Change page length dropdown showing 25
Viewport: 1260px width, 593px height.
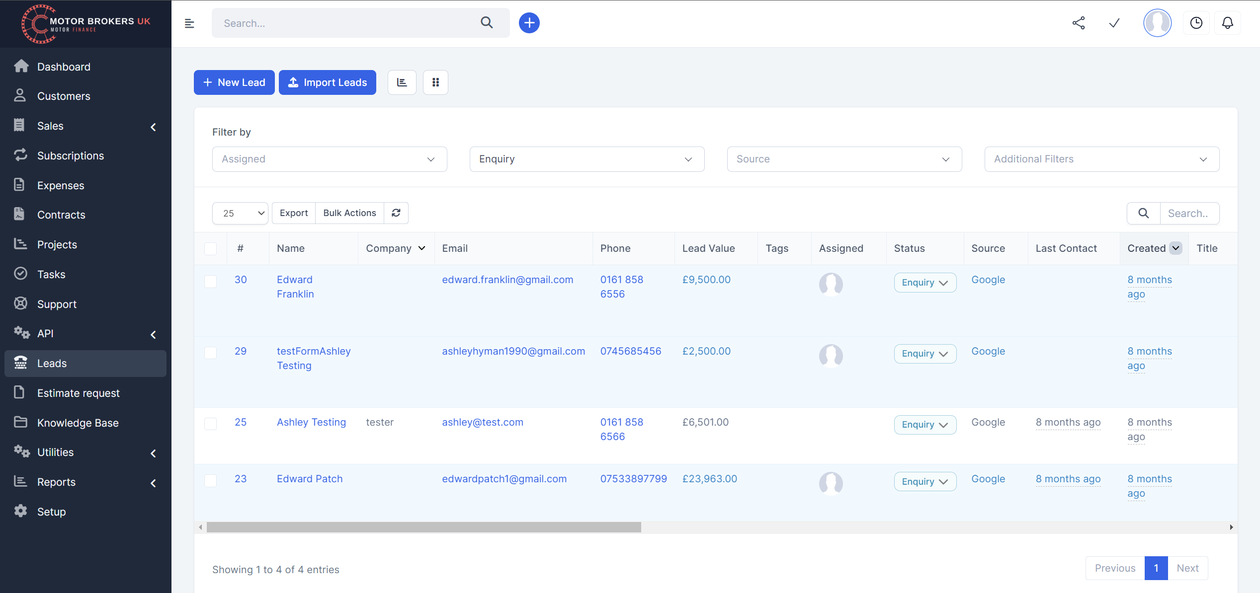240,213
